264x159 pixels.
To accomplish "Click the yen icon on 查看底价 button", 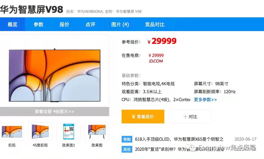I will [x=134, y=116].
